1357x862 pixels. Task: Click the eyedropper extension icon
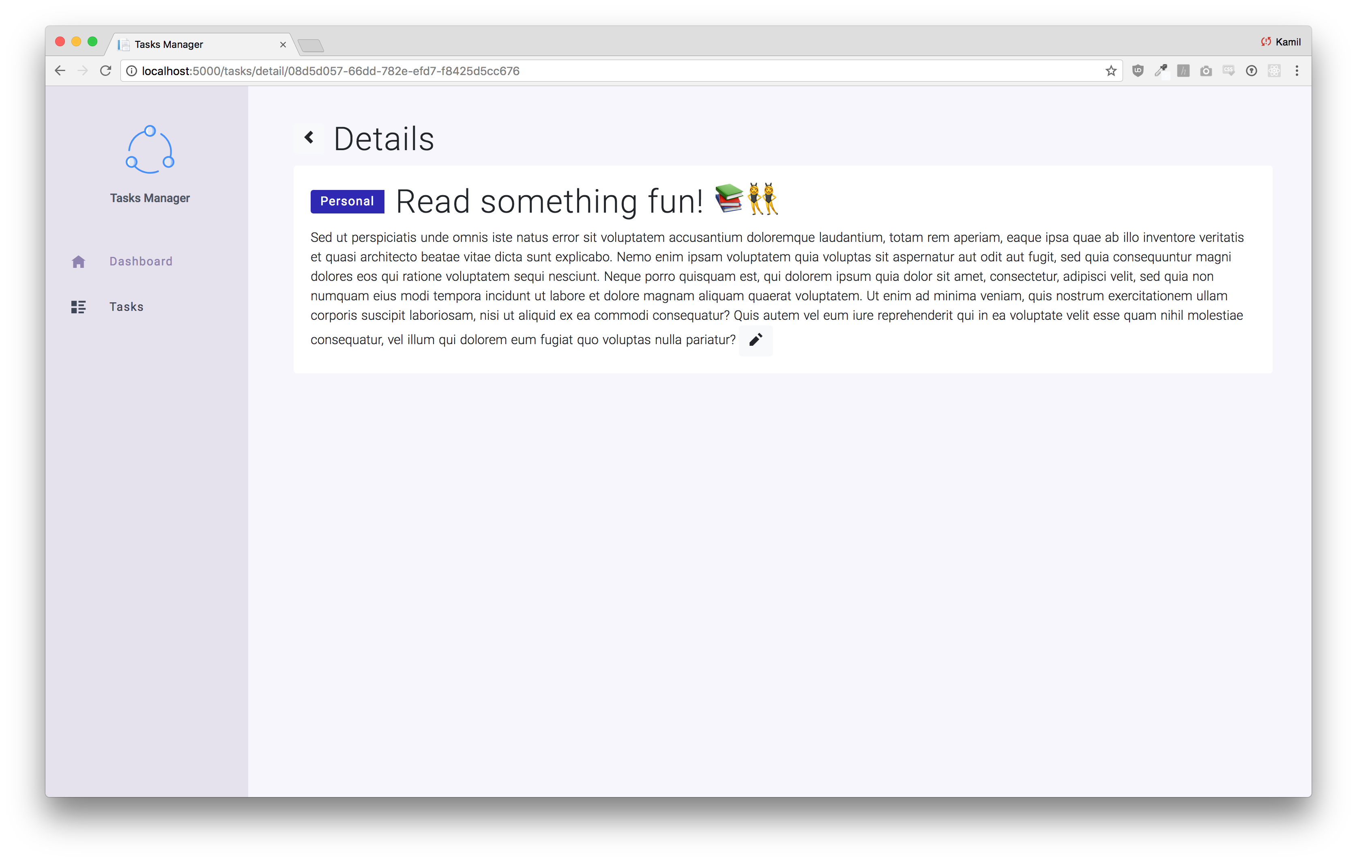(1161, 71)
